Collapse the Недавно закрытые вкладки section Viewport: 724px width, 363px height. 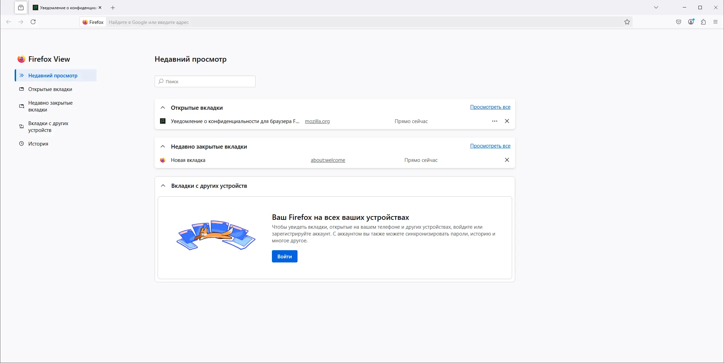(163, 146)
